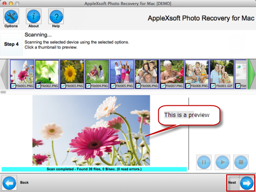This screenshot has height=192, width=256.
Task: Pause the scan with the pause button
Action: 204,162
